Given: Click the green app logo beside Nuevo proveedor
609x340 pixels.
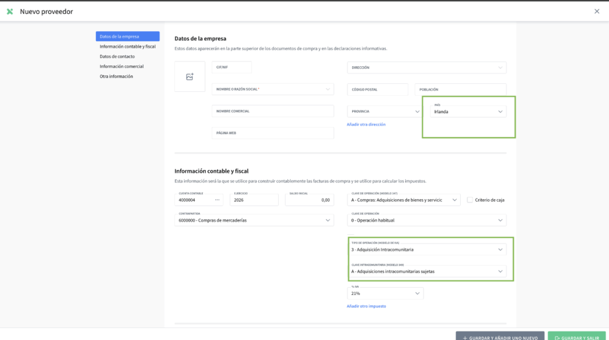Looking at the screenshot, I should point(10,11).
